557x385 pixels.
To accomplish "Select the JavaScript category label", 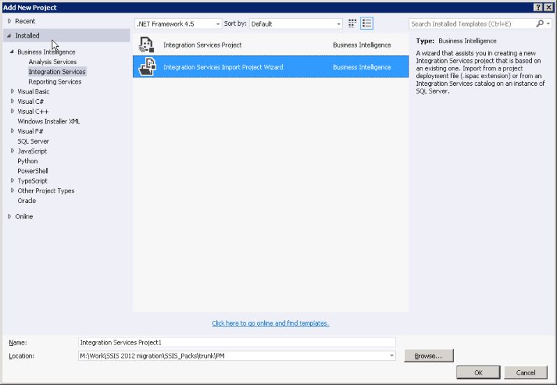I will (x=32, y=151).
